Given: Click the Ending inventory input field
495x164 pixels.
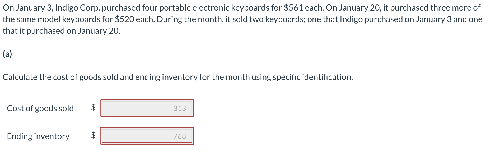Looking at the screenshot, I should tap(147, 136).
